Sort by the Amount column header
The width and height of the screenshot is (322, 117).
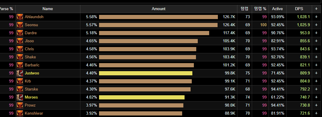158,9
